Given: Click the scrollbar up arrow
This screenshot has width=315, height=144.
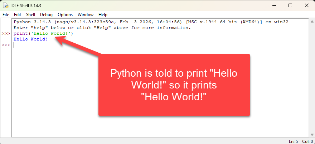Looking at the screenshot, I should (312, 21).
